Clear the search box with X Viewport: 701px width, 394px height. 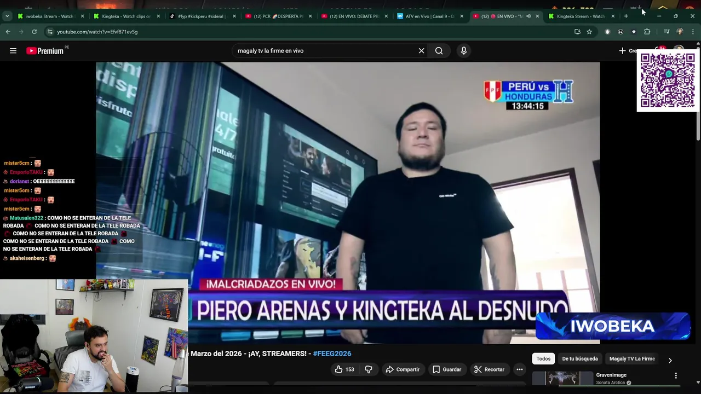(421, 51)
